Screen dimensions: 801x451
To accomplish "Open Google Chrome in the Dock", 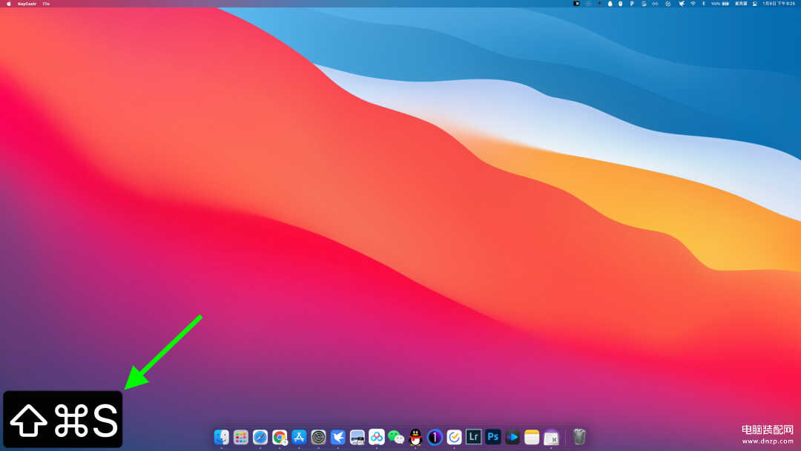I will tap(280, 437).
